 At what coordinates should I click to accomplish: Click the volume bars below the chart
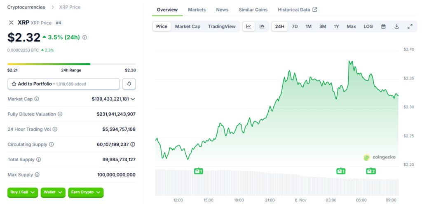coord(277,182)
